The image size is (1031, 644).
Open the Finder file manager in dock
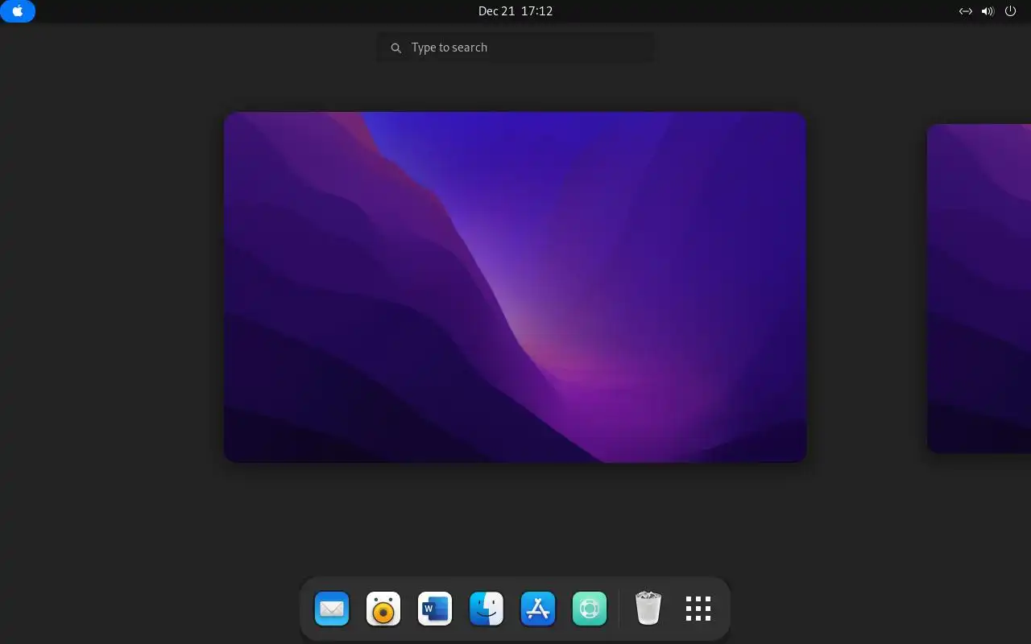click(487, 609)
